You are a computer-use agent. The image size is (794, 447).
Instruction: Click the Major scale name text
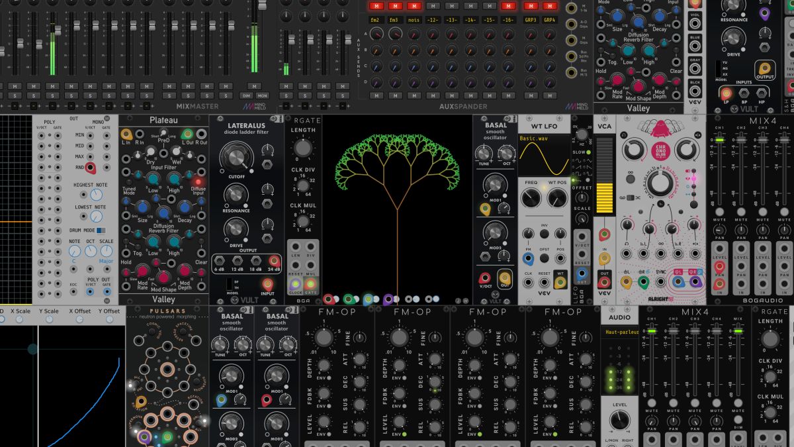pos(107,261)
